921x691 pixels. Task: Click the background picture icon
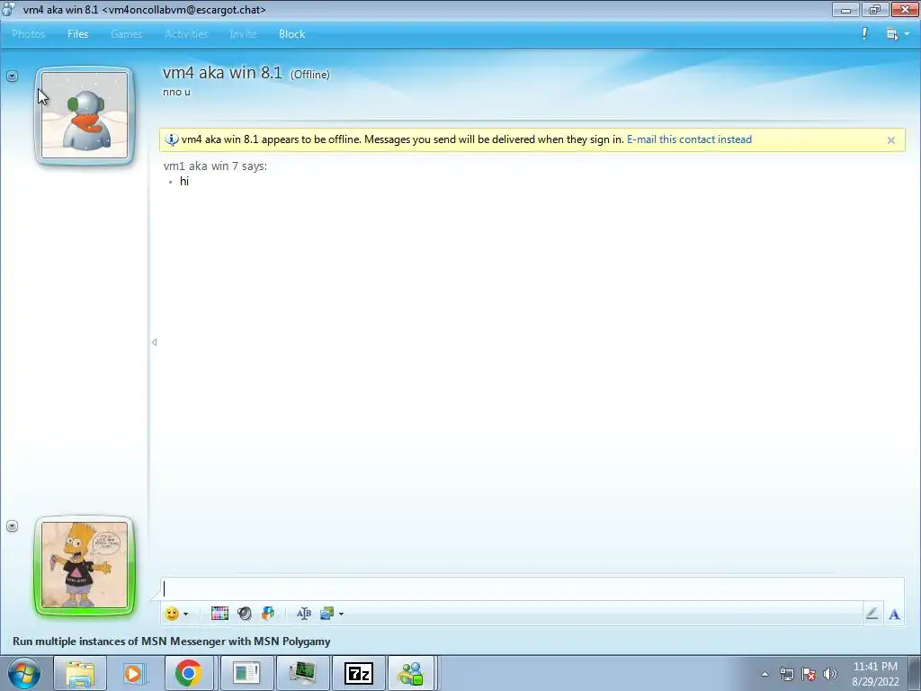pyautogui.click(x=327, y=614)
